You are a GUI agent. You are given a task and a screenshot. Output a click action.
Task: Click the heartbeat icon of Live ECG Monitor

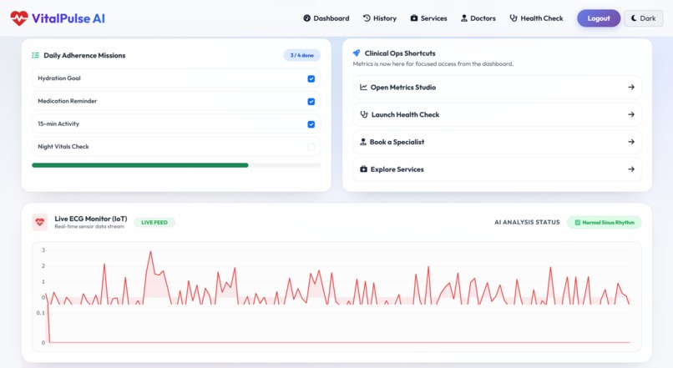(x=40, y=222)
